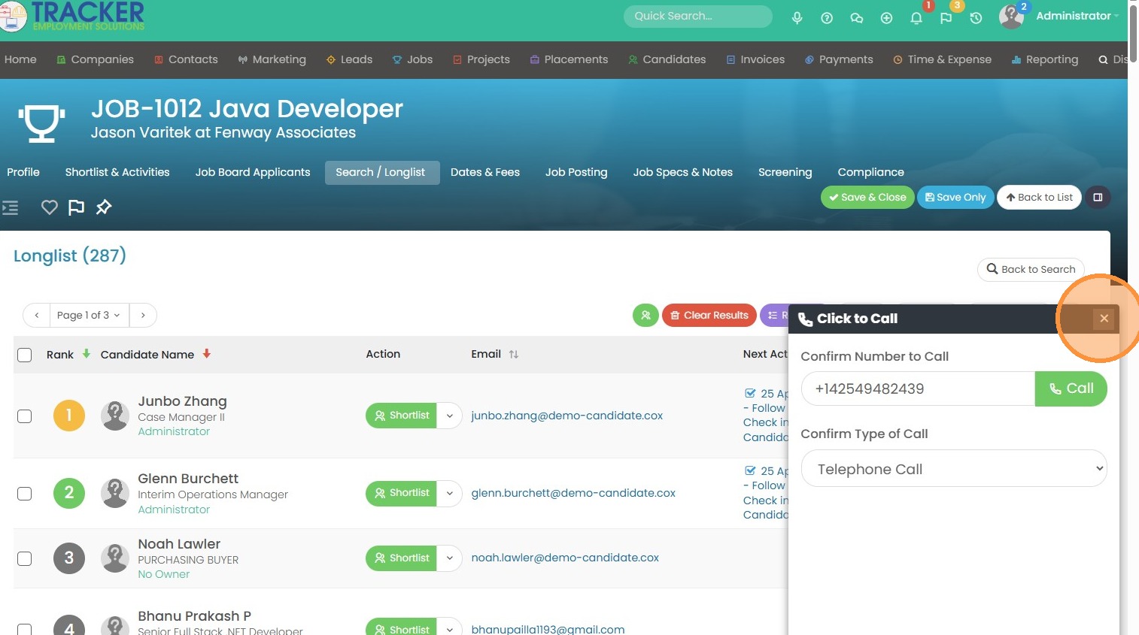
Task: Toggle the select-all checkbox in table header
Action: (x=25, y=355)
